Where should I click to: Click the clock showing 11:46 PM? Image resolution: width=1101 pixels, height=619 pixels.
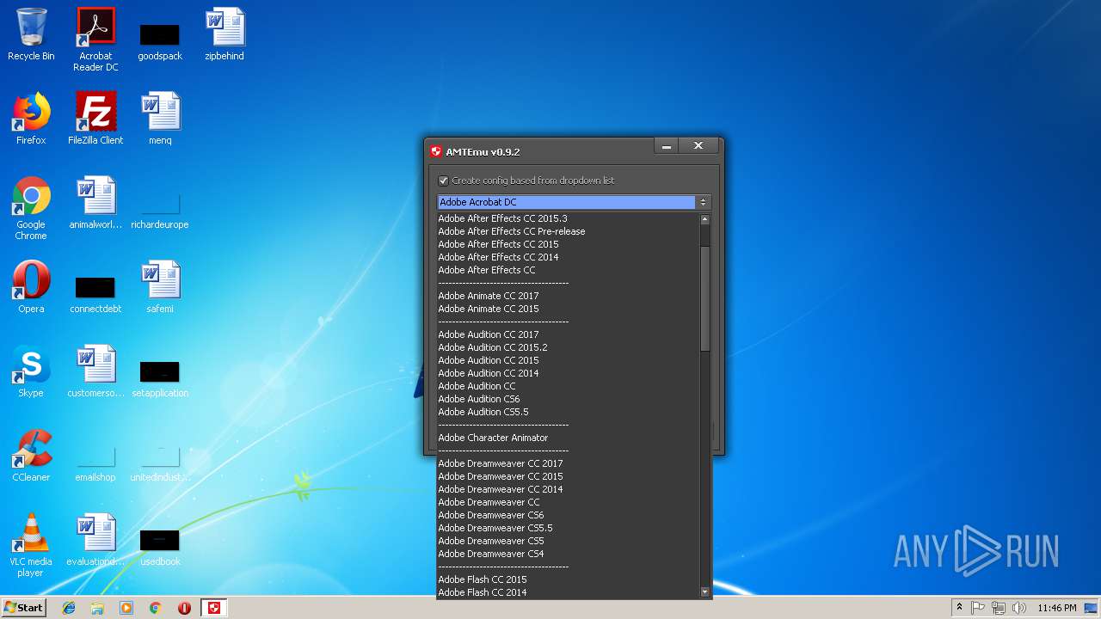coord(1056,608)
